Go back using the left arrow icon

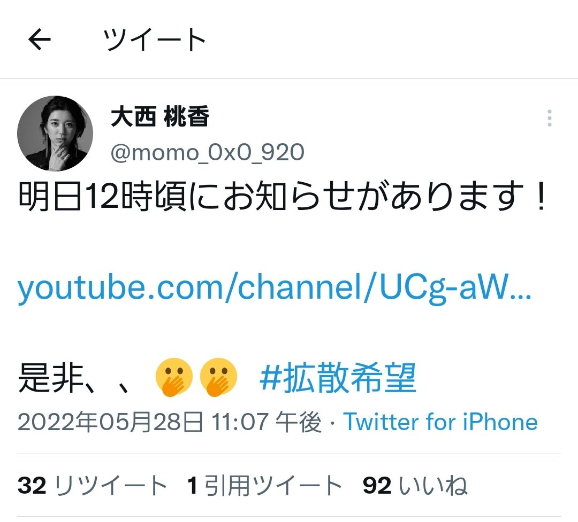click(x=40, y=39)
